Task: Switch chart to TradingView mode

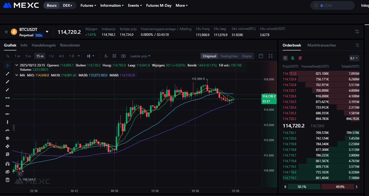Action: click(229, 56)
